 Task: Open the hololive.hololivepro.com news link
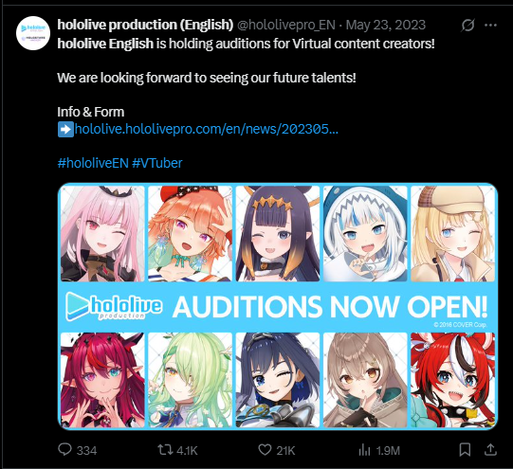click(x=206, y=130)
